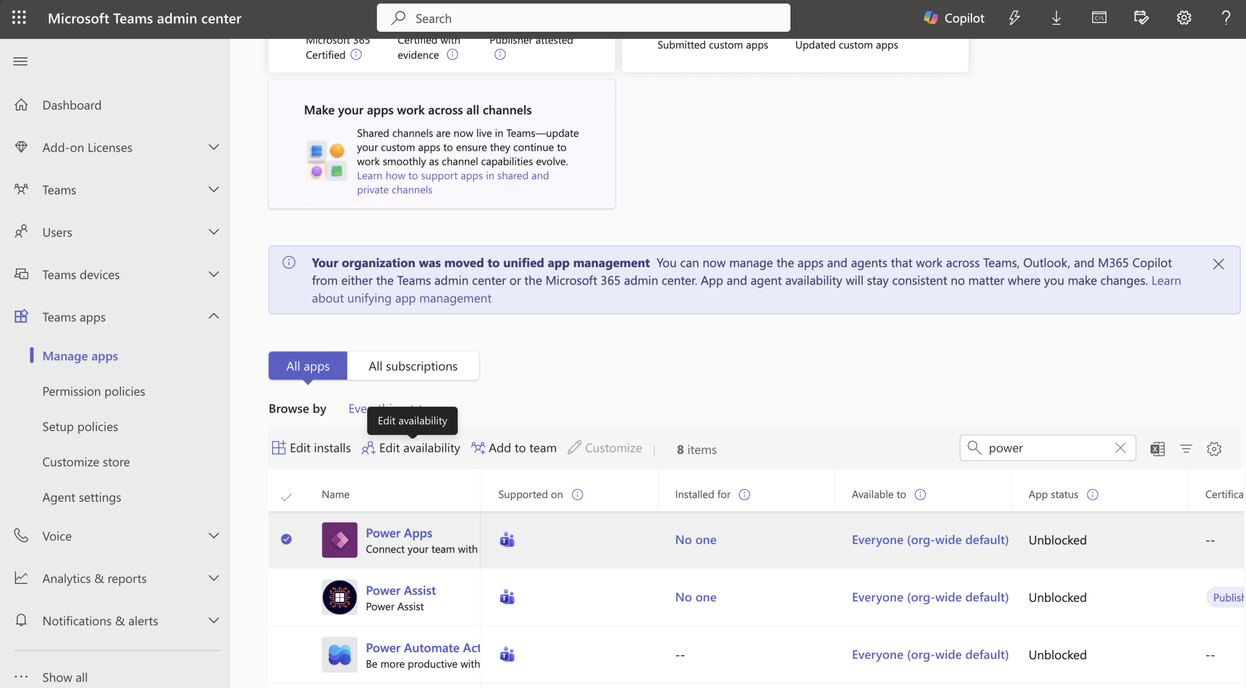This screenshot has height=688, width=1246.
Task: Open the help question mark icon
Action: point(1226,18)
